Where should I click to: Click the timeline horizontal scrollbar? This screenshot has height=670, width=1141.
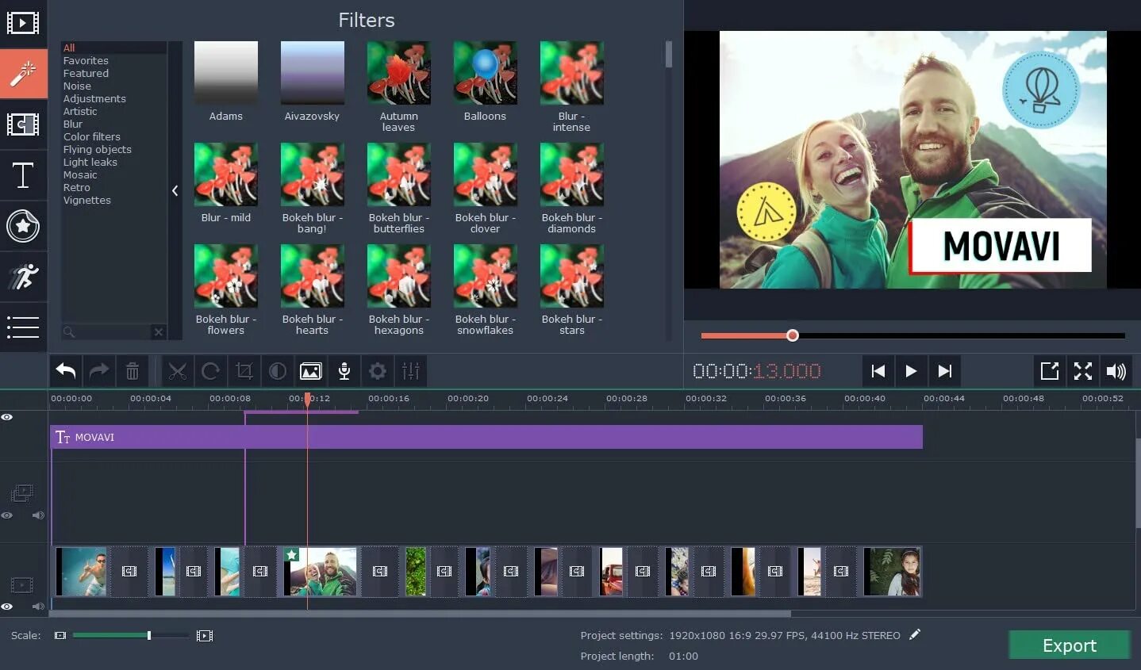pos(421,614)
